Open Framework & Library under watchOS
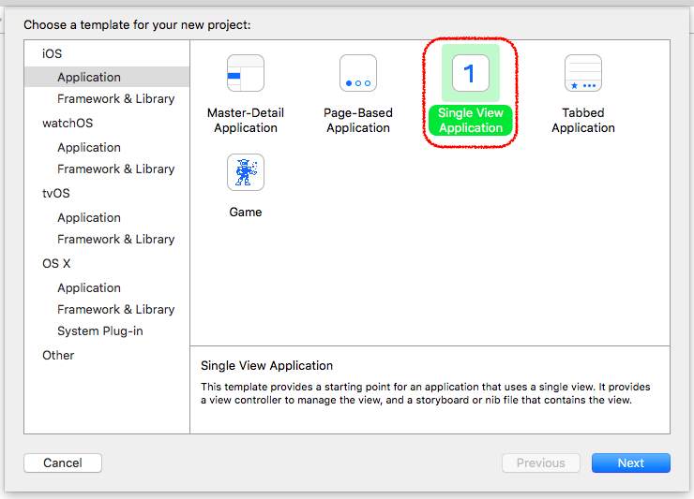 116,169
